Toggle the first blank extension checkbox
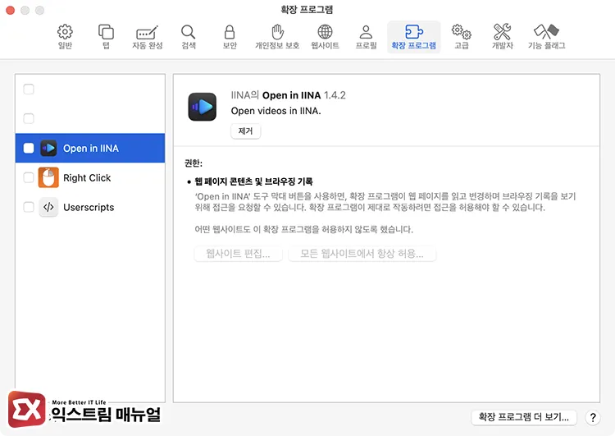 coord(29,89)
